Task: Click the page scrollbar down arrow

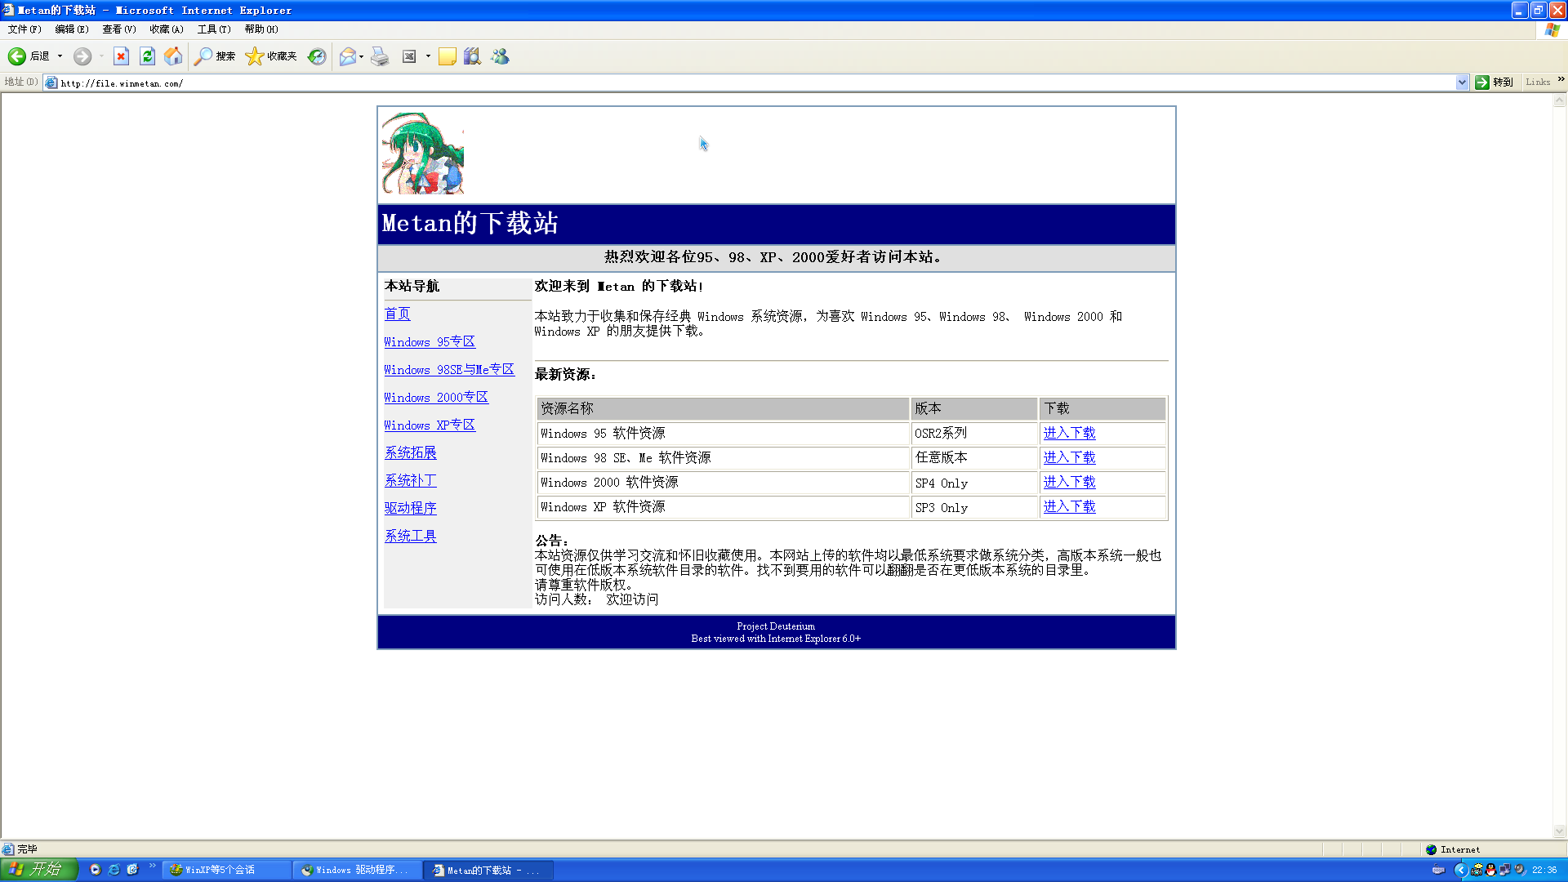Action: [1560, 832]
